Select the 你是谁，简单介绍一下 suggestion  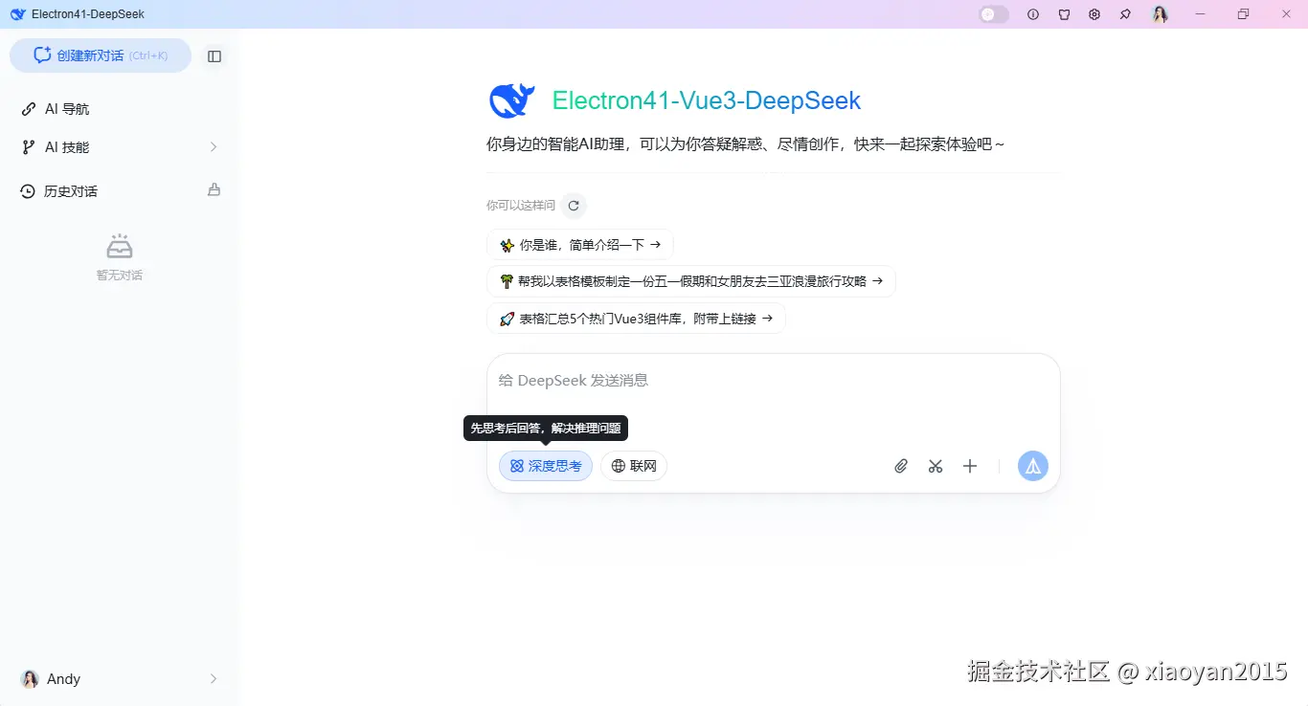pos(579,244)
